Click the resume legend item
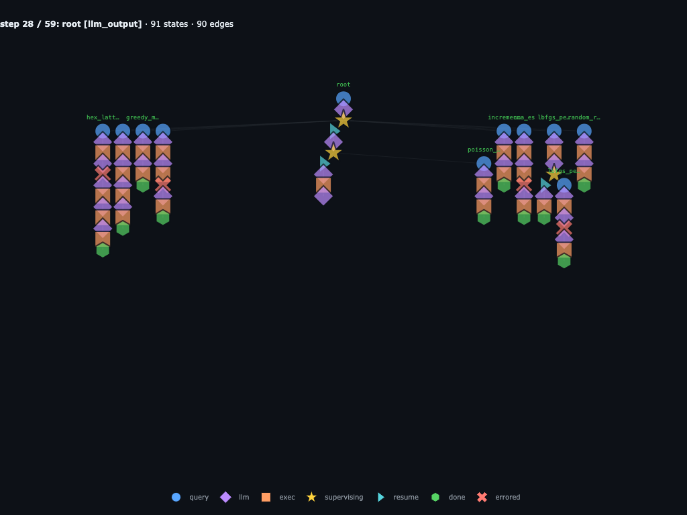 click(x=398, y=497)
